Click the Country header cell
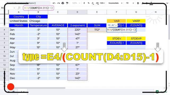The image size is (170, 95). click(x=19, y=17)
